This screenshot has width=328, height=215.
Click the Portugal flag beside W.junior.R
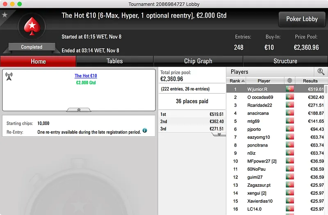pyautogui.click(x=290, y=89)
